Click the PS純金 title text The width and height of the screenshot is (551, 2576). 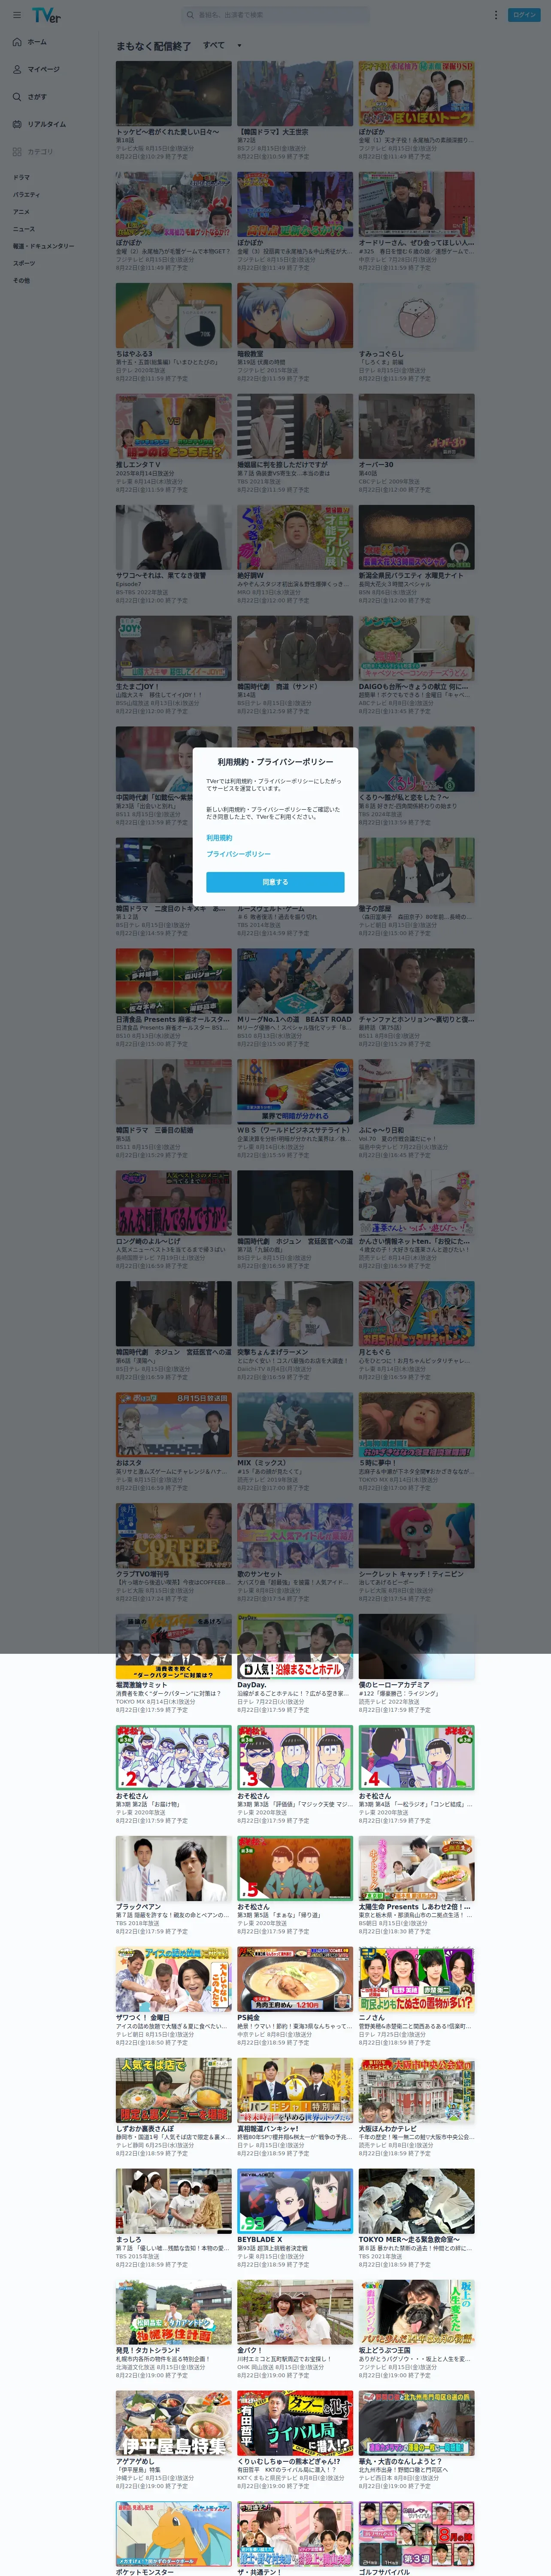(x=248, y=2018)
